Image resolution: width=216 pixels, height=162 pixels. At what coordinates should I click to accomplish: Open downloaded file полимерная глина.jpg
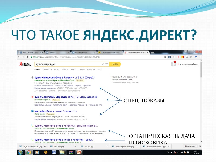tap(125, 147)
